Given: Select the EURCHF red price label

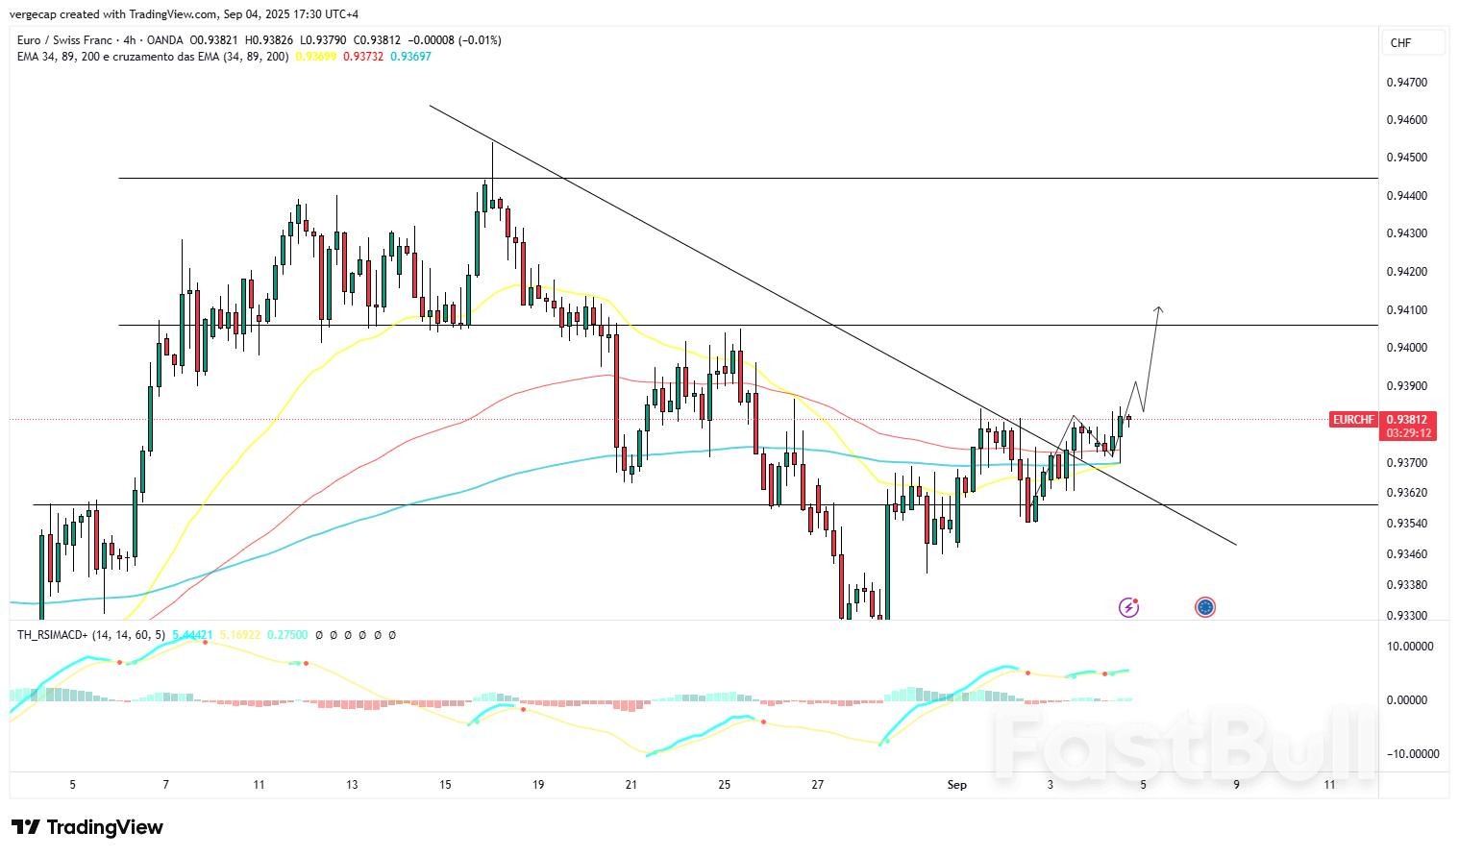Looking at the screenshot, I should coord(1352,420).
